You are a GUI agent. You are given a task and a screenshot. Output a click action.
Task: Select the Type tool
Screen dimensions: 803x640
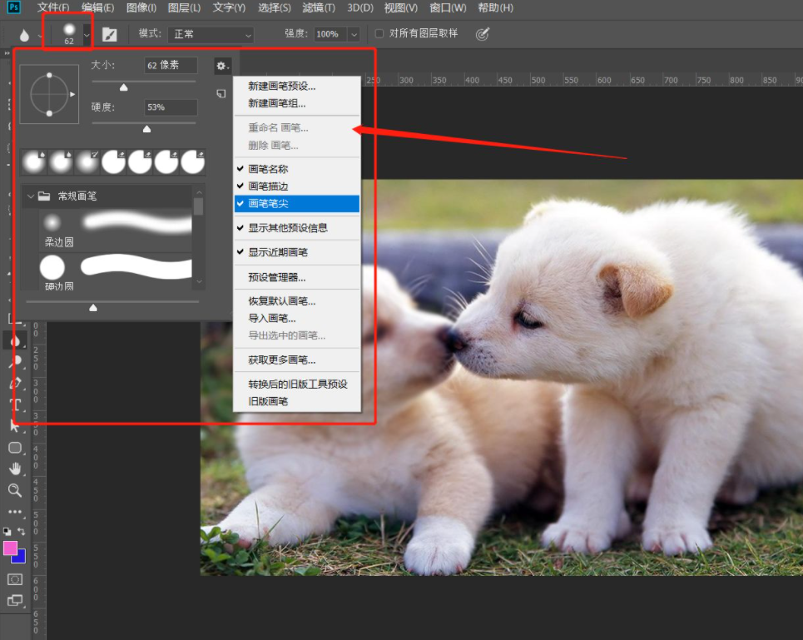15,404
